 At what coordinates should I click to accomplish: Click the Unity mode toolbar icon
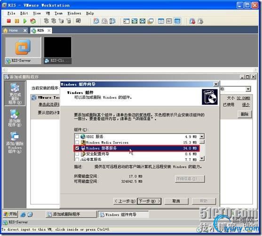(x=151, y=21)
